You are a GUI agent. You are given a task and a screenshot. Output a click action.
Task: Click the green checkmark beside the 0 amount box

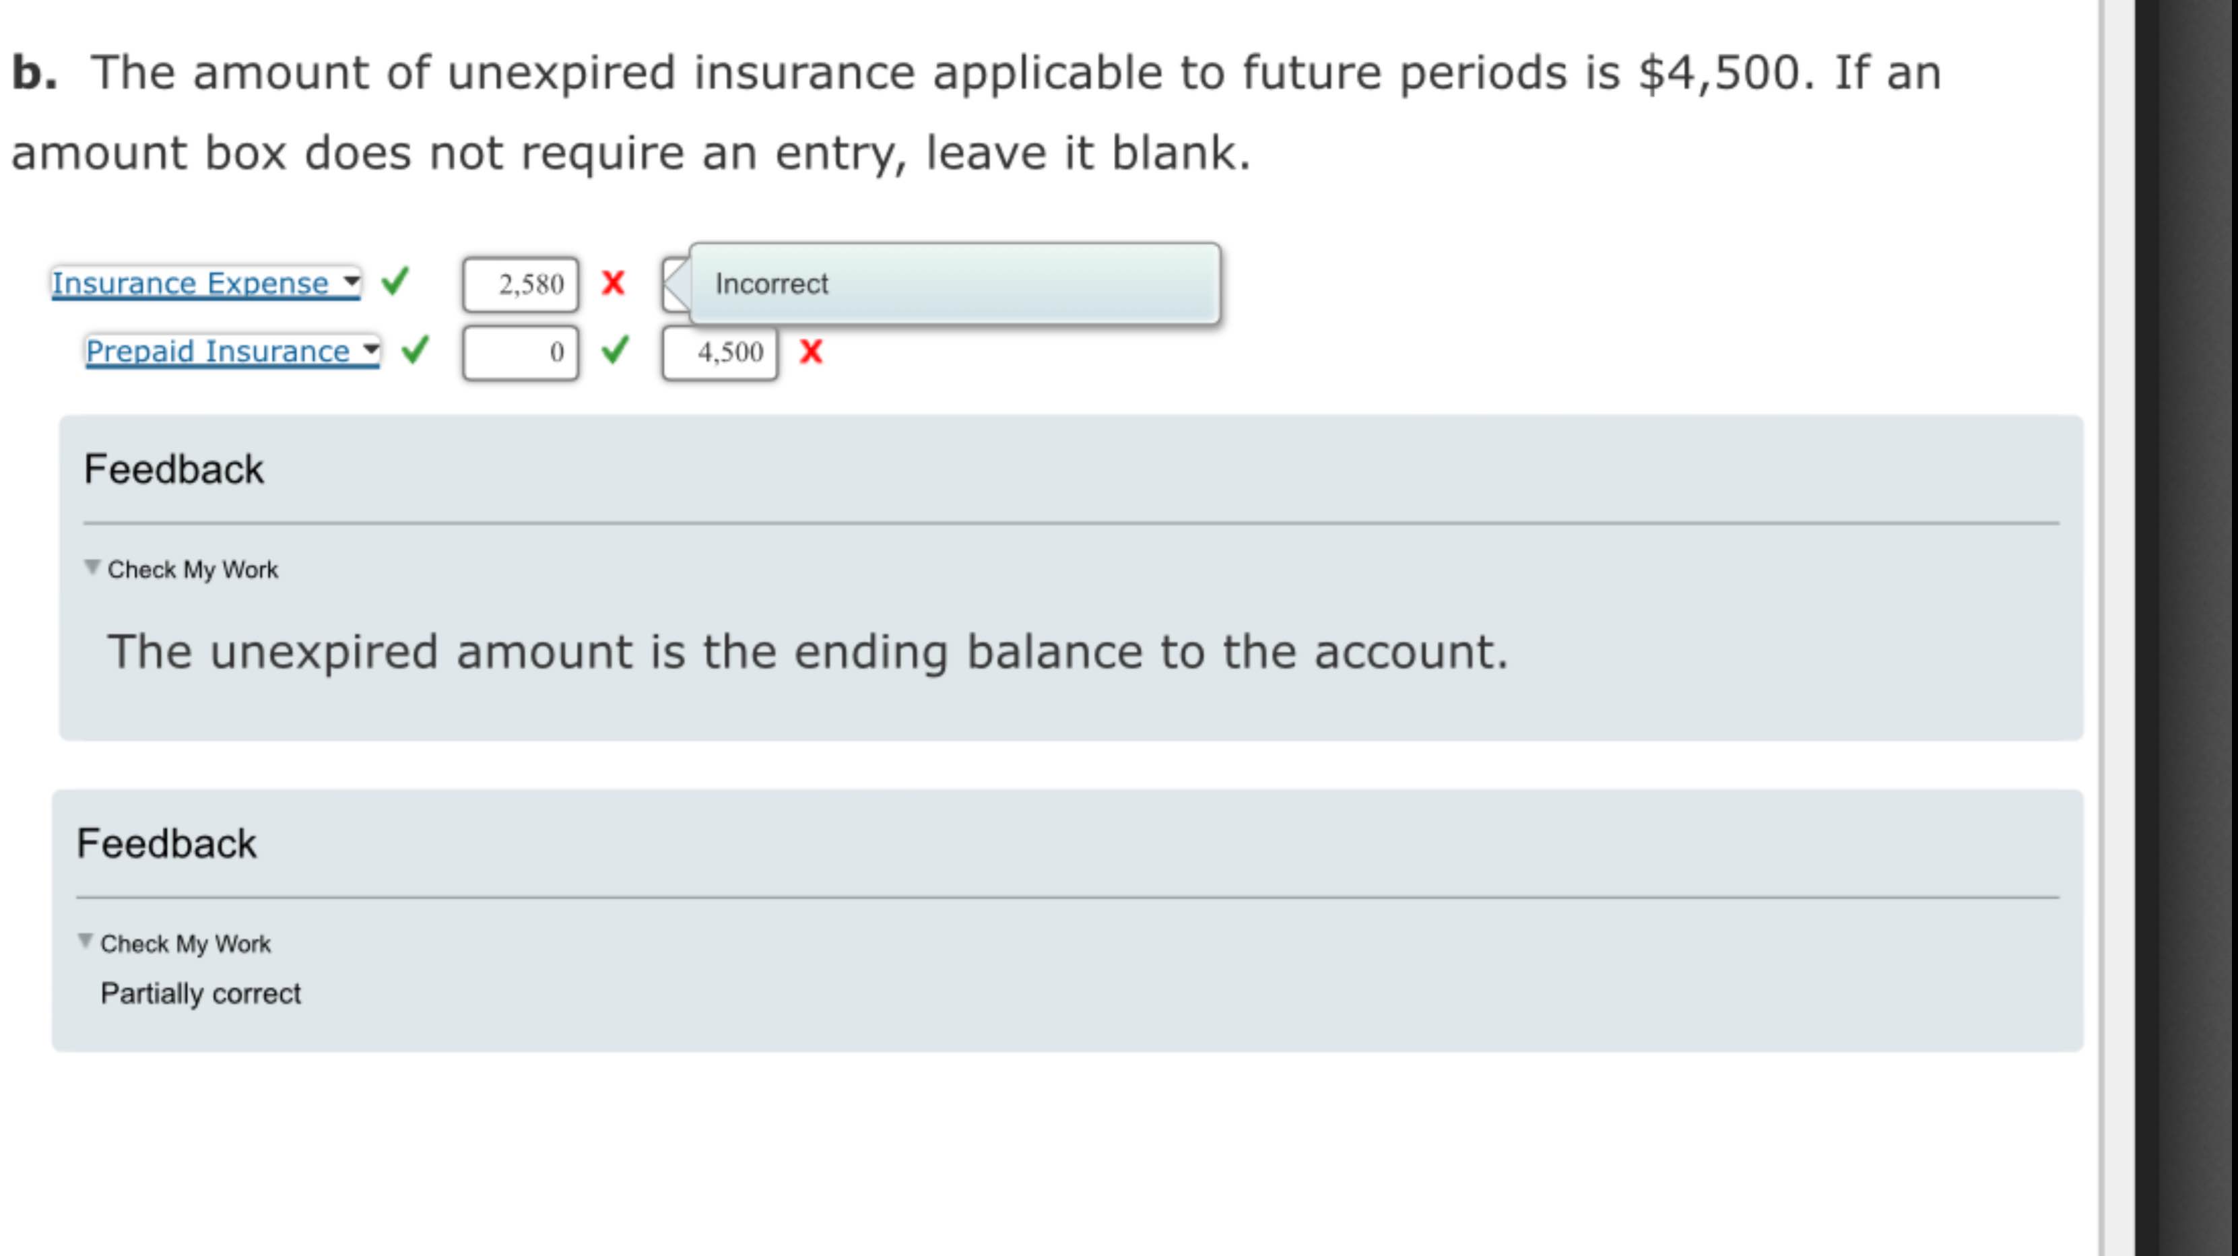click(x=614, y=351)
